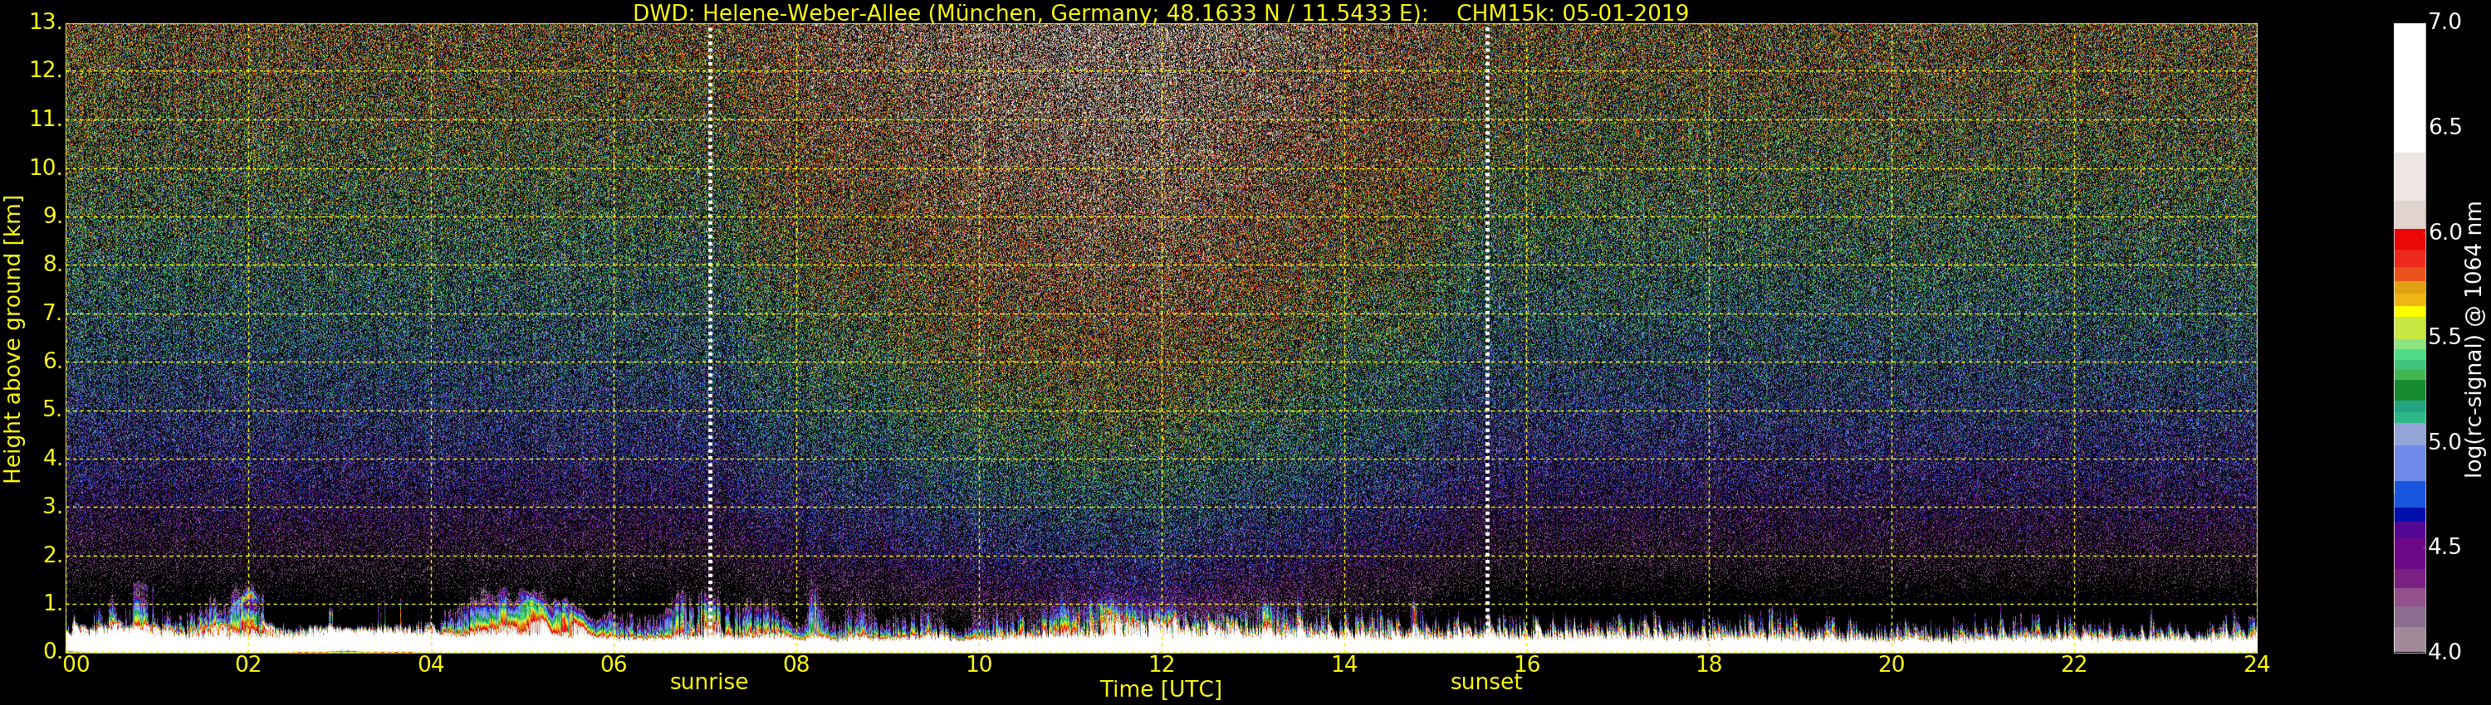
Task: Click height-axis tick label '5.'
Action: [52, 410]
